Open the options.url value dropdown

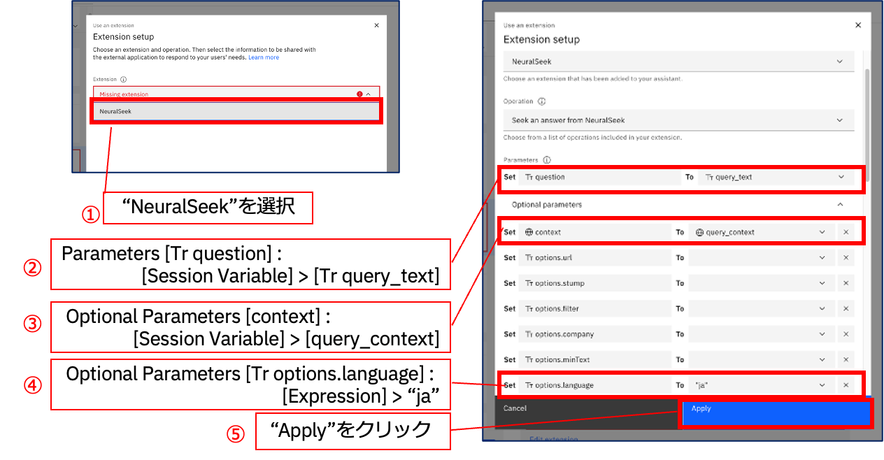[761, 258]
